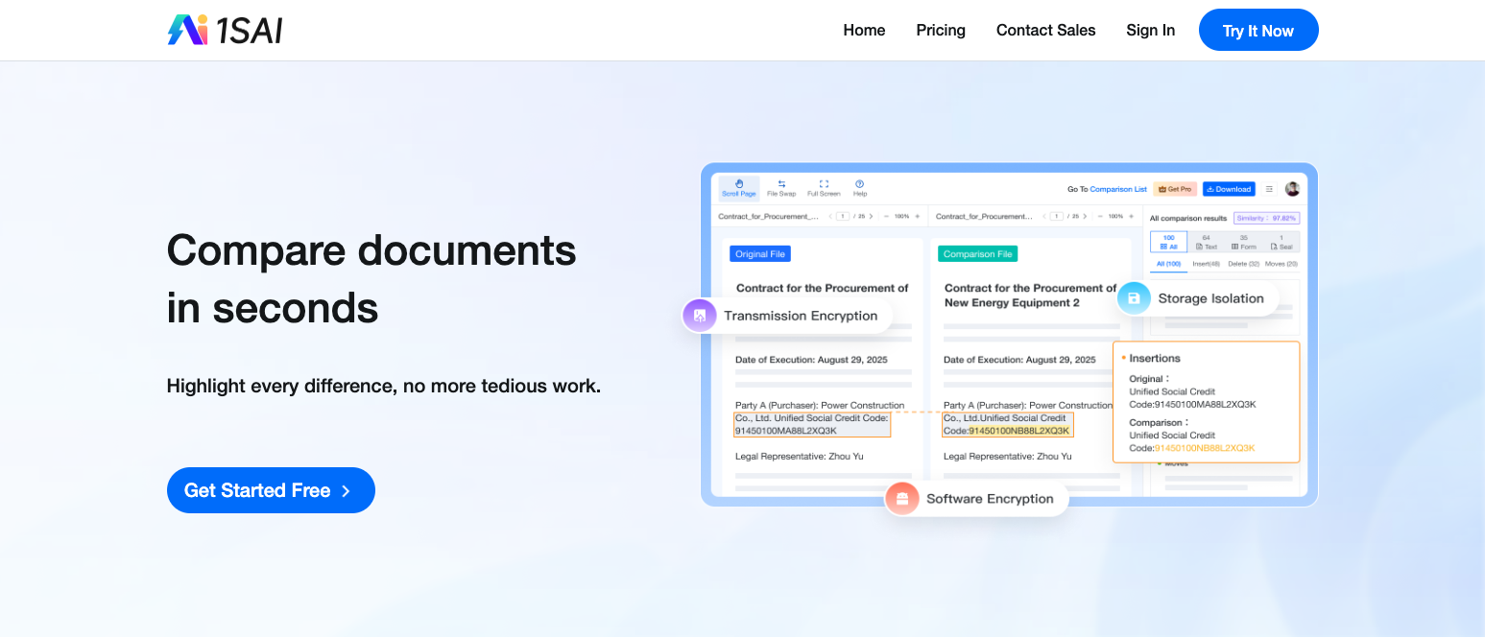Switch to the Insert(48) tab

click(1206, 264)
